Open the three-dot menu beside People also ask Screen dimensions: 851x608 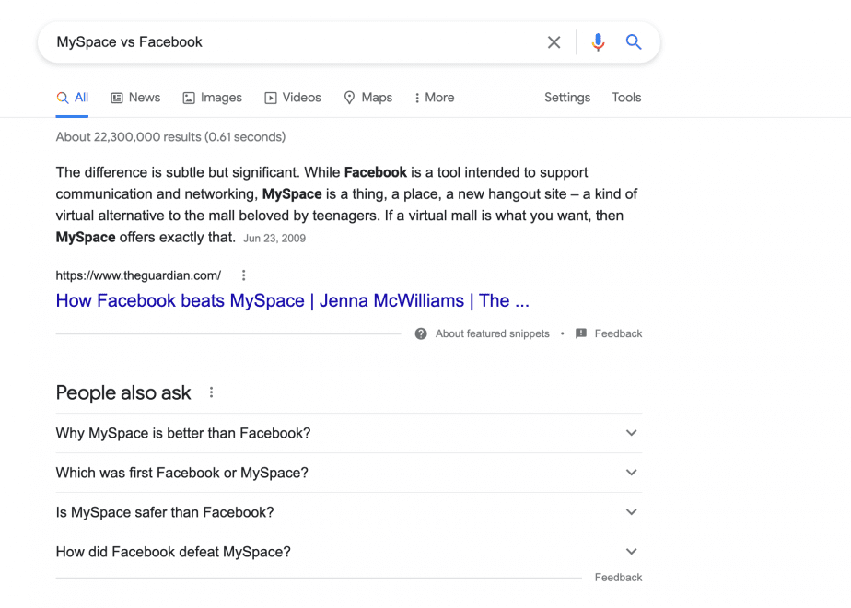(x=211, y=392)
